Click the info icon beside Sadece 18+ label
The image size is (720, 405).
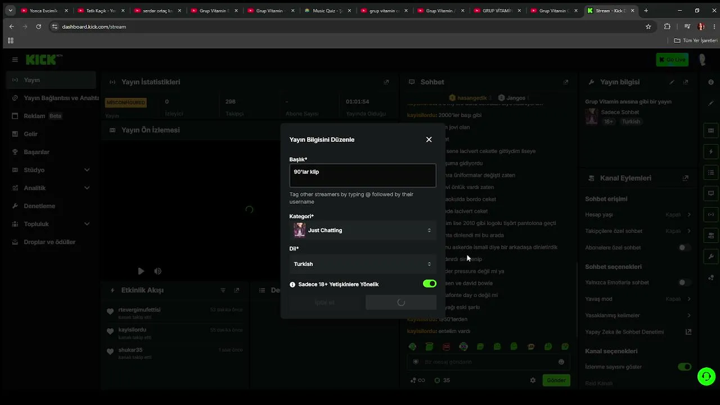(x=292, y=285)
